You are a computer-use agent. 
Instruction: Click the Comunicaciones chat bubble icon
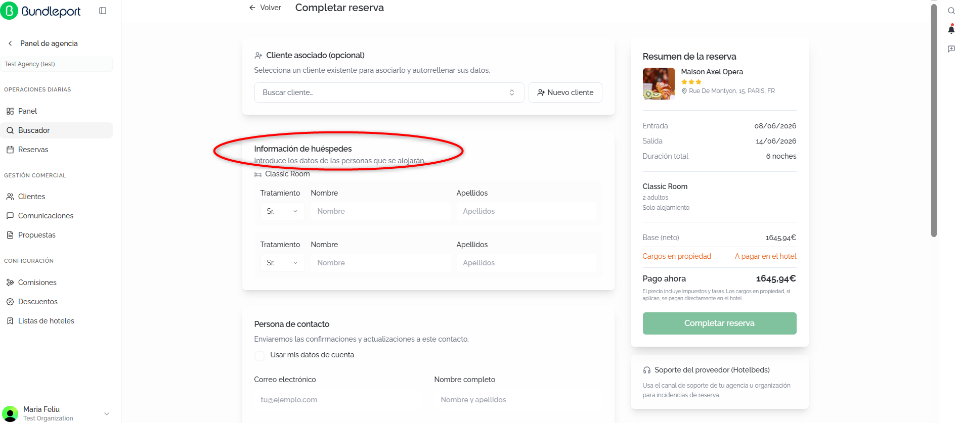click(10, 216)
